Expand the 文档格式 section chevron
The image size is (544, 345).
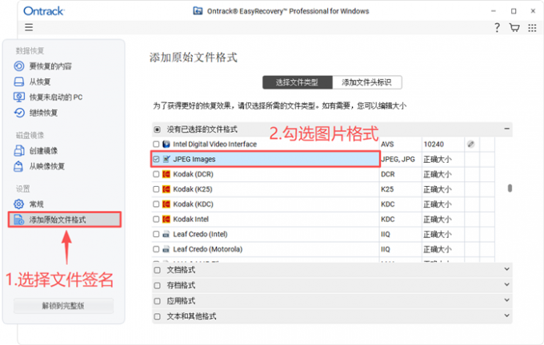pos(506,269)
